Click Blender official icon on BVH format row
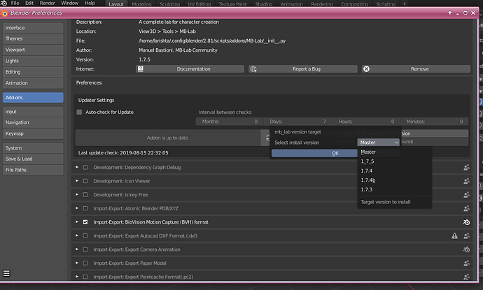The width and height of the screenshot is (483, 290). [466, 222]
